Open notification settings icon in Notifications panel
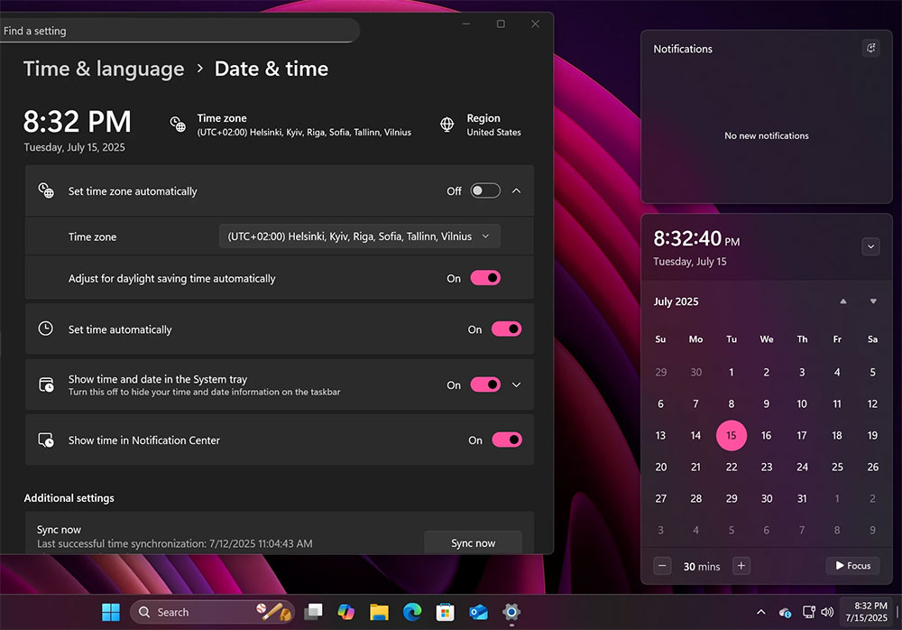This screenshot has height=630, width=902. point(871,49)
